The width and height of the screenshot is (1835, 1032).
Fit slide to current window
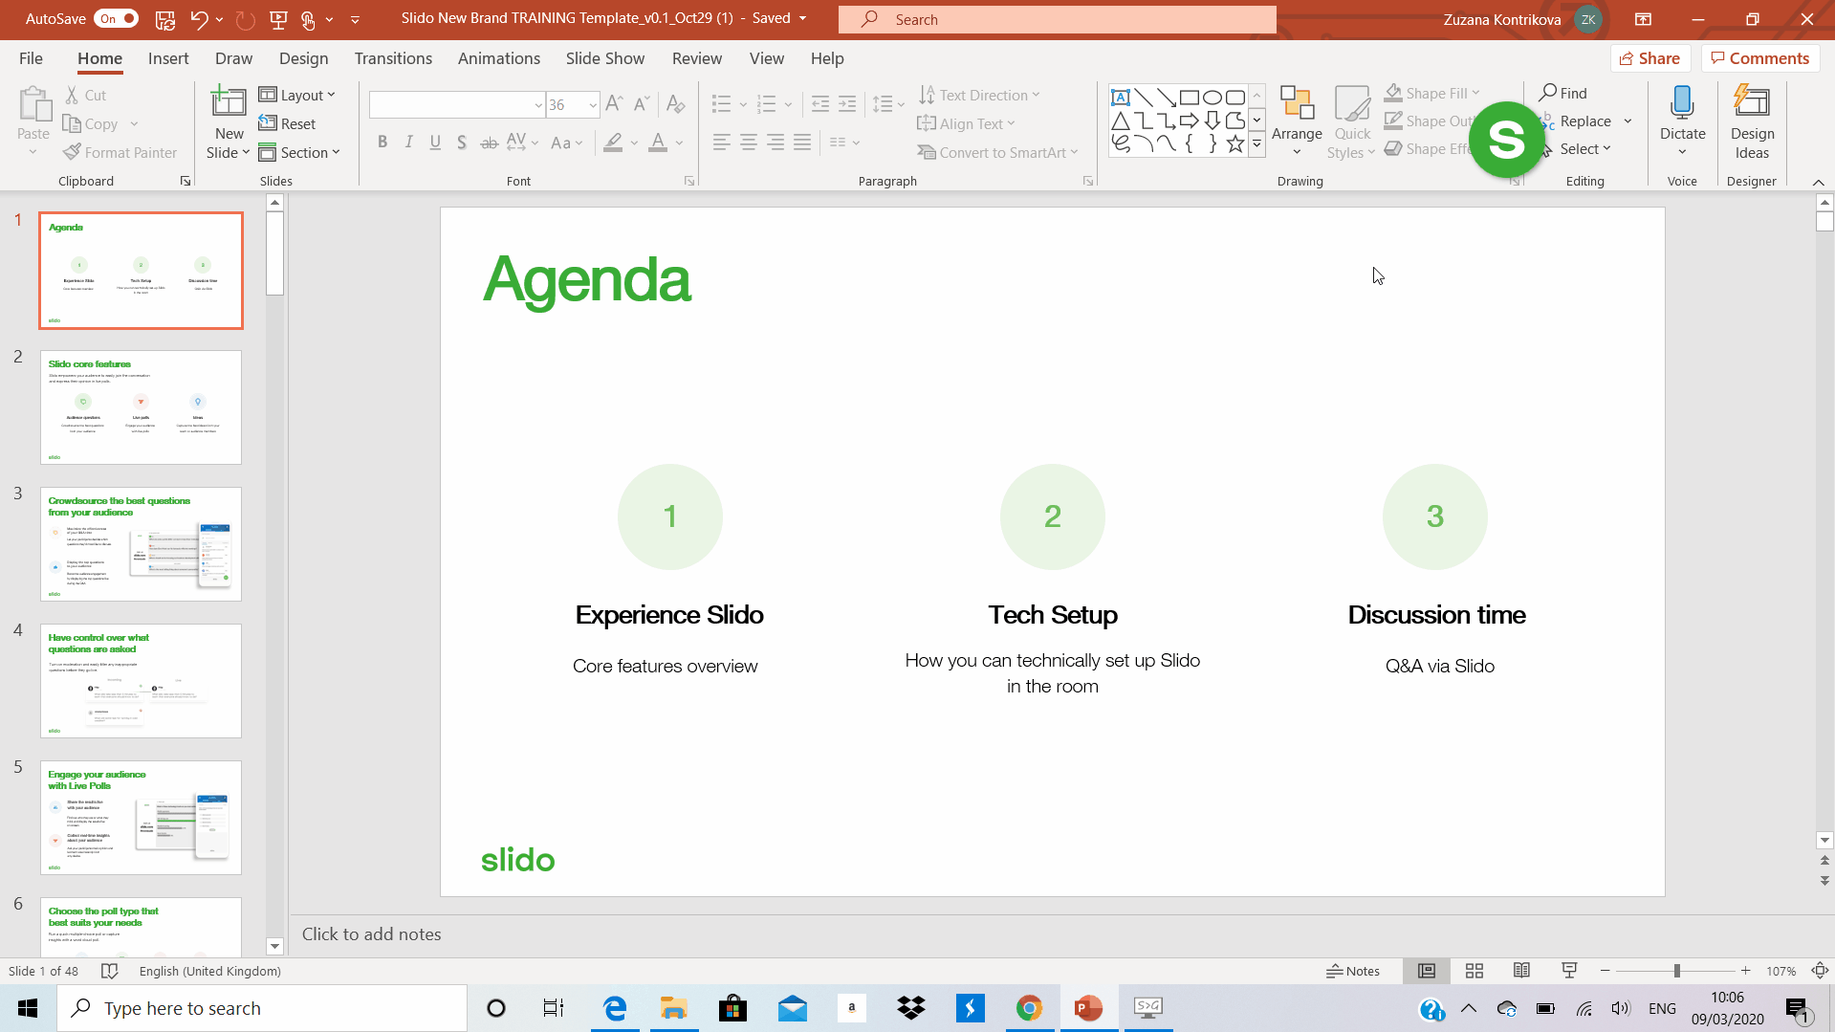pos(1820,971)
